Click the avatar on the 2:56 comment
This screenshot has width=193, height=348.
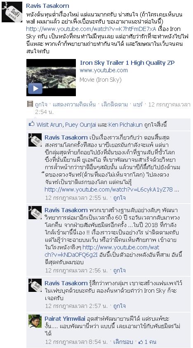[x=35, y=213]
